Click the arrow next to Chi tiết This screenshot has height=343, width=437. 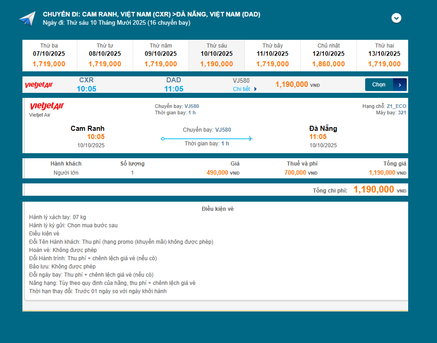point(255,89)
